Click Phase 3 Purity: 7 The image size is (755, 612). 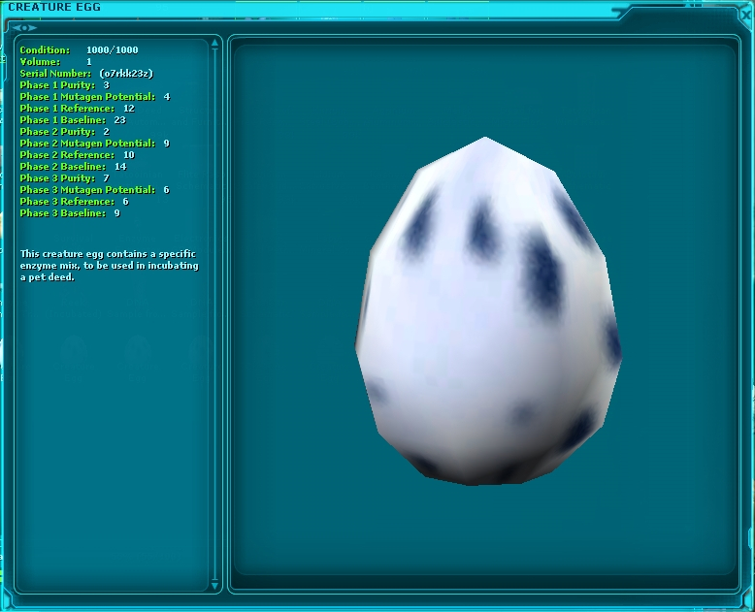pos(64,178)
